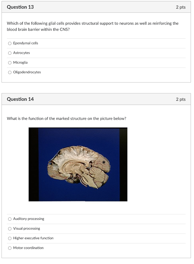Choose the Astrocytes radio option
194x264 pixels.
tap(10, 53)
